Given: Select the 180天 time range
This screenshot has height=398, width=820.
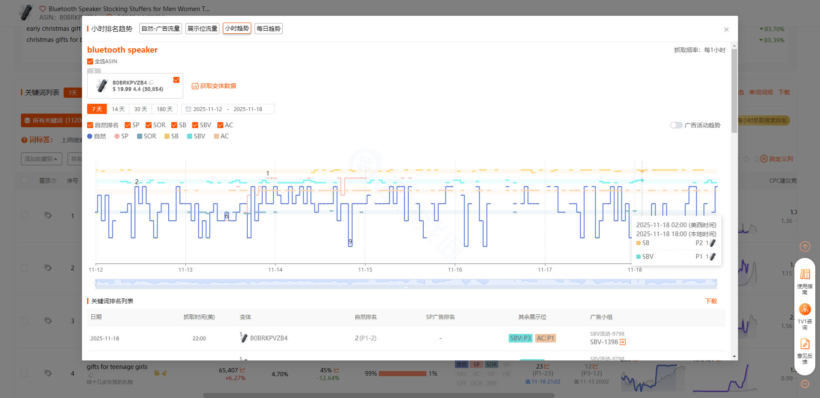Looking at the screenshot, I should coord(164,109).
